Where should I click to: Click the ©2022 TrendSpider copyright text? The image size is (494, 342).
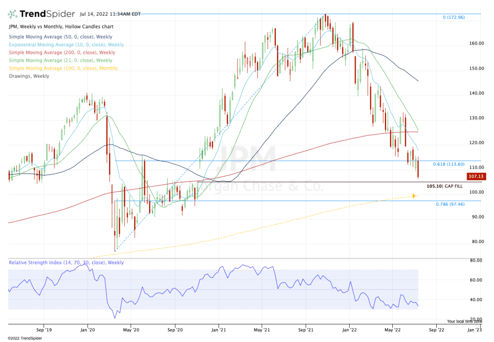tap(25, 338)
